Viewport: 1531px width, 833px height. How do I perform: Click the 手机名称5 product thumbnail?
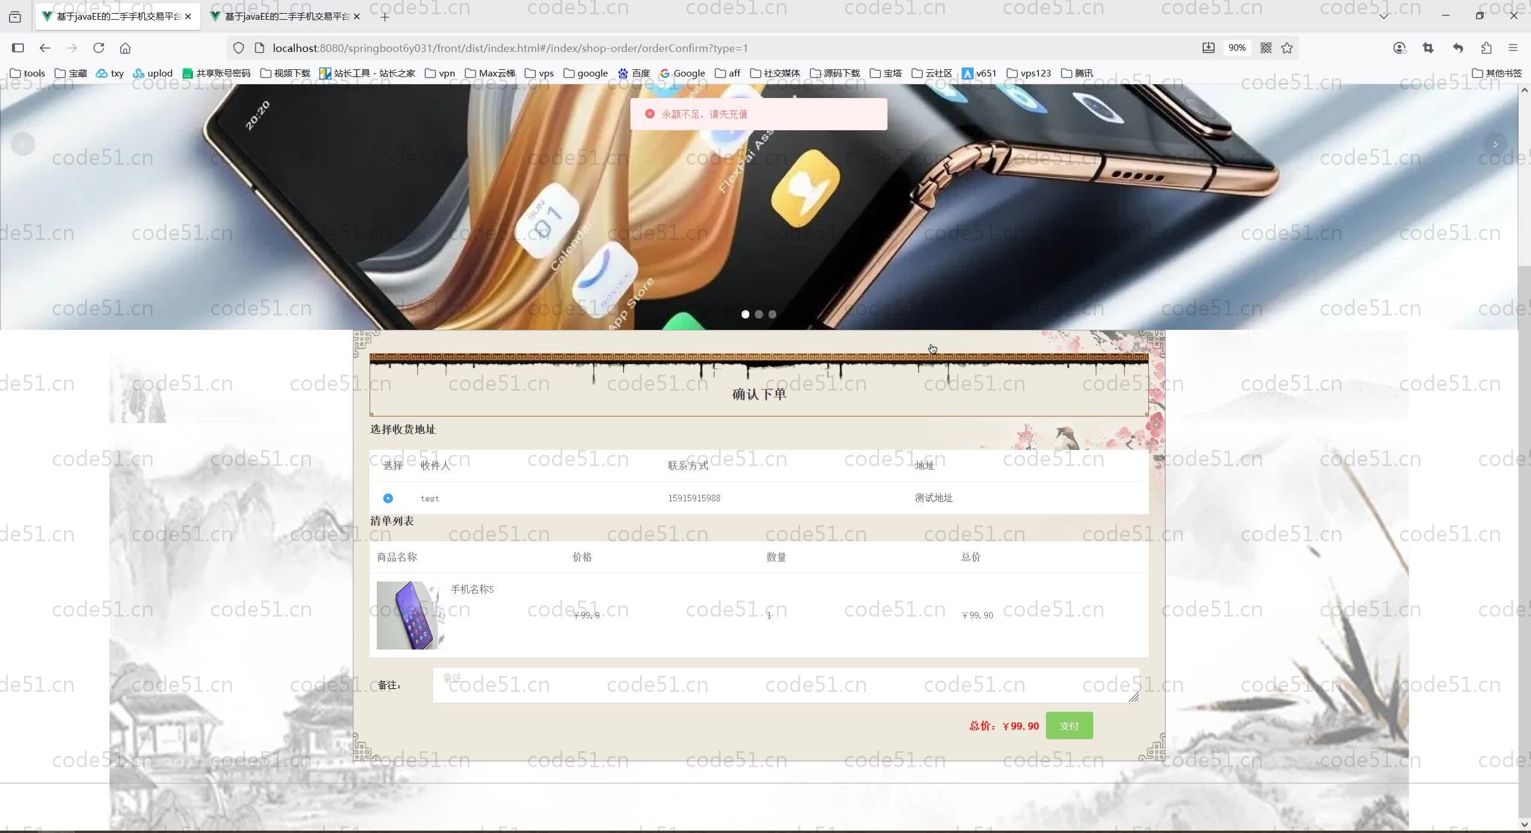point(410,615)
